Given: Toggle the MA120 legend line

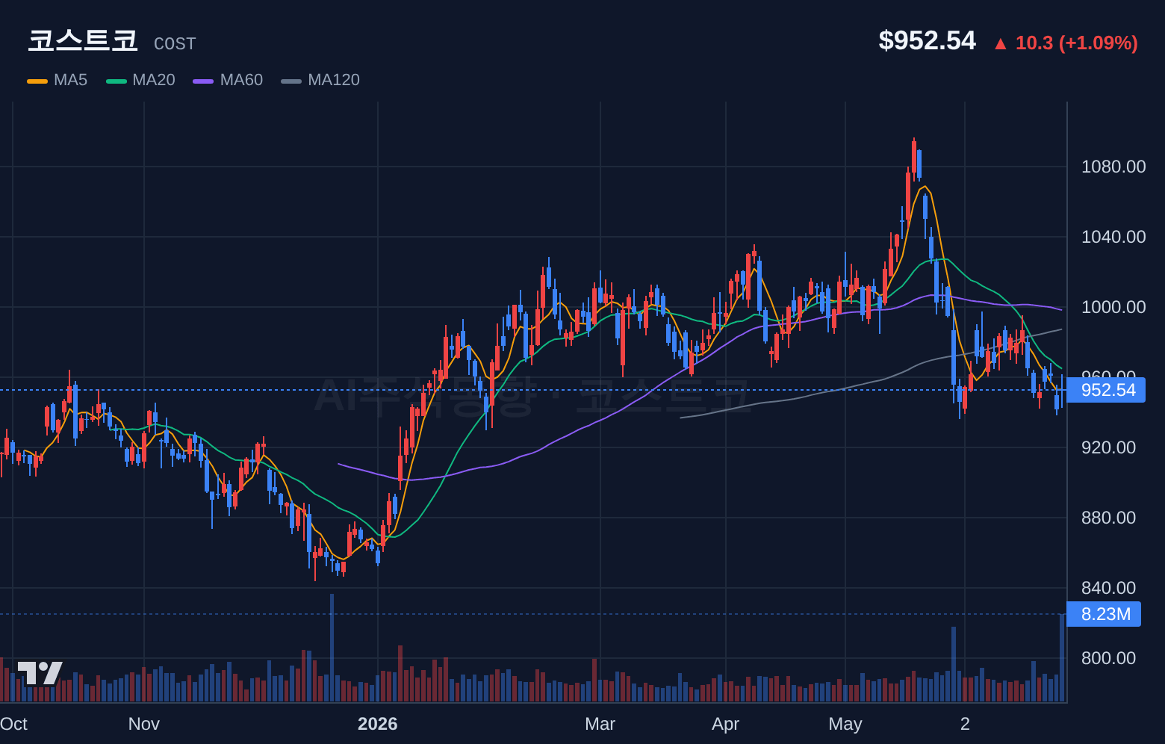Looking at the screenshot, I should pyautogui.click(x=320, y=80).
